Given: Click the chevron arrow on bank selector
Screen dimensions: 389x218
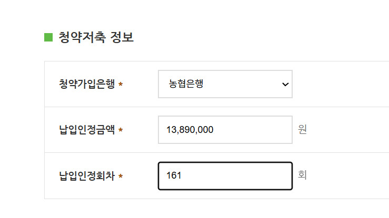Looking at the screenshot, I should pyautogui.click(x=285, y=84).
